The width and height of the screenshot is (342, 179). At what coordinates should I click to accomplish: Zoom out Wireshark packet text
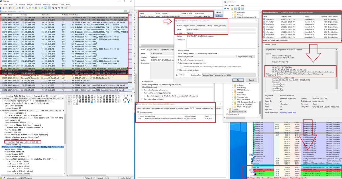[56, 8]
